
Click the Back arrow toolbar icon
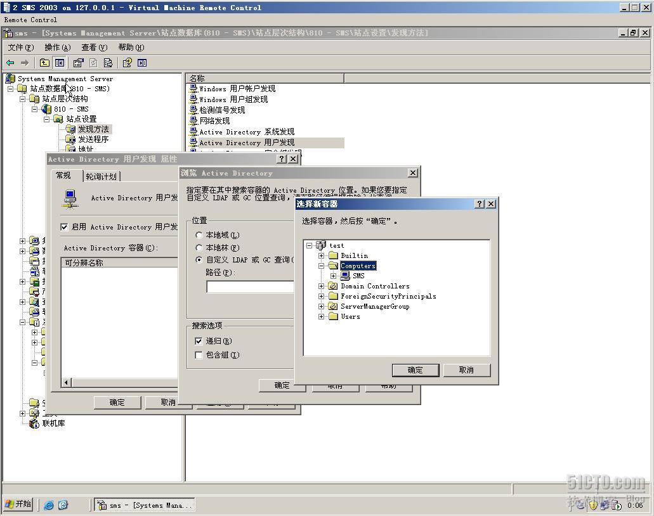coord(10,63)
